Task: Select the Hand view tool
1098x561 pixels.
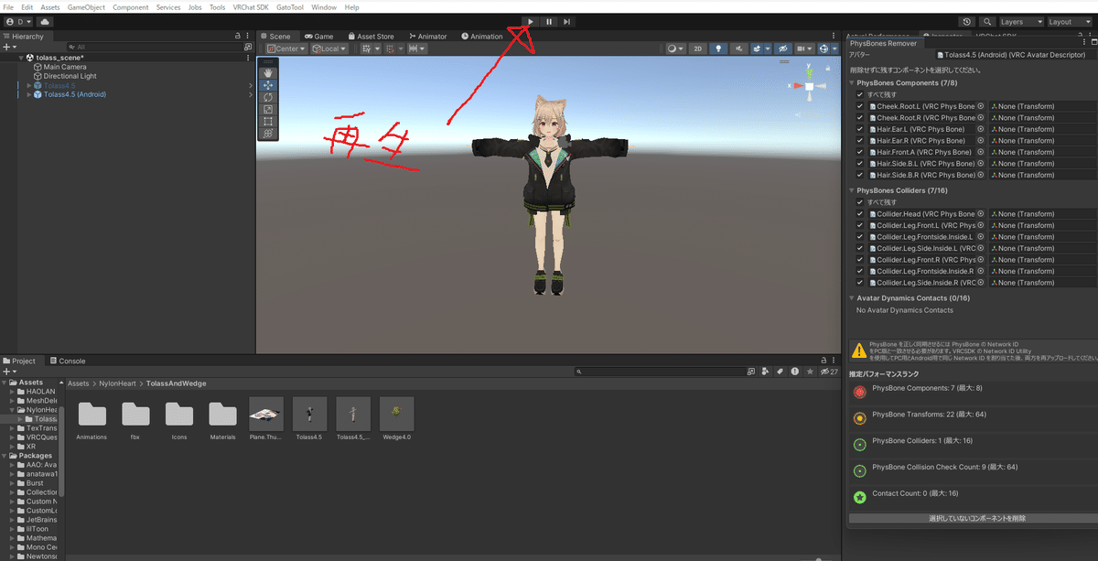Action: [268, 72]
